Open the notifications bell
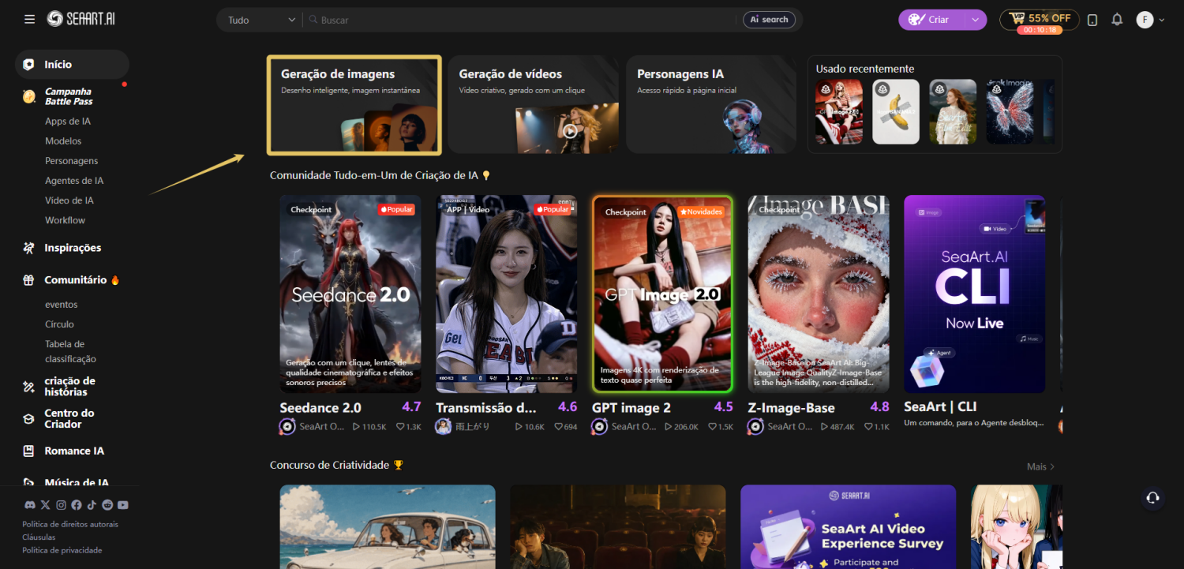 [x=1117, y=20]
